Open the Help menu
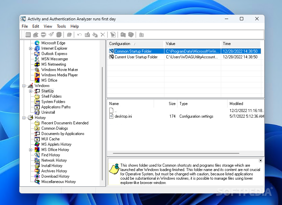Viewport: 282px width, 205px height. 75,26
